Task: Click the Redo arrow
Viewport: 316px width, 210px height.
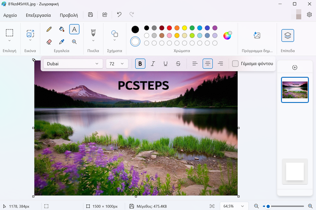Action: (x=131, y=14)
